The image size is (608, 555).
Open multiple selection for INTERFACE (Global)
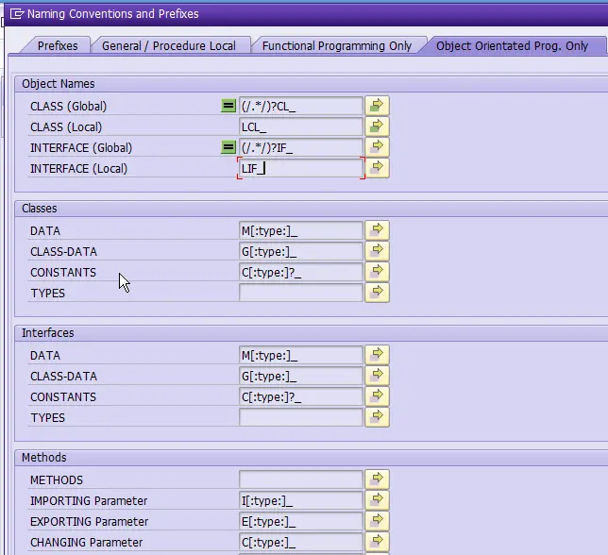[377, 147]
